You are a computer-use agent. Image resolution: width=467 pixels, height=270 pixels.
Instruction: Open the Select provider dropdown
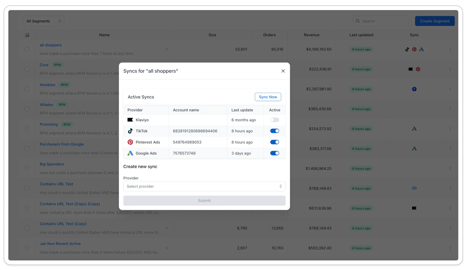pos(204,186)
